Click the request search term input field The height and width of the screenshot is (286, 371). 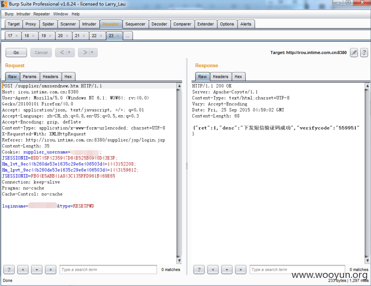[x=108, y=269]
